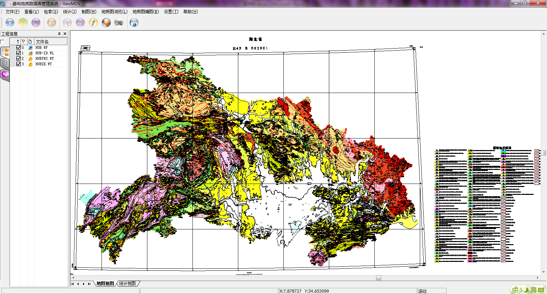Open the 统计(J) menu
547x294 pixels.
coord(70,12)
